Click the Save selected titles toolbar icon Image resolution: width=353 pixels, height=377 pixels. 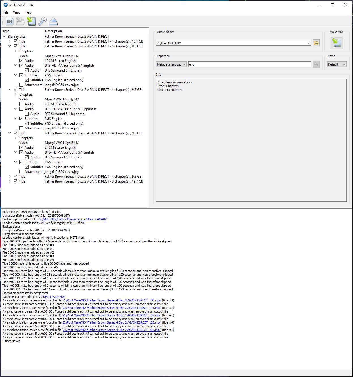click(x=31, y=21)
